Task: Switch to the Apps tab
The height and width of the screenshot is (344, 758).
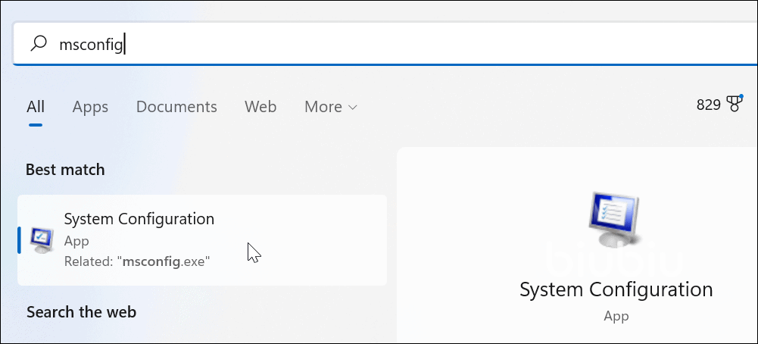Action: coord(90,107)
